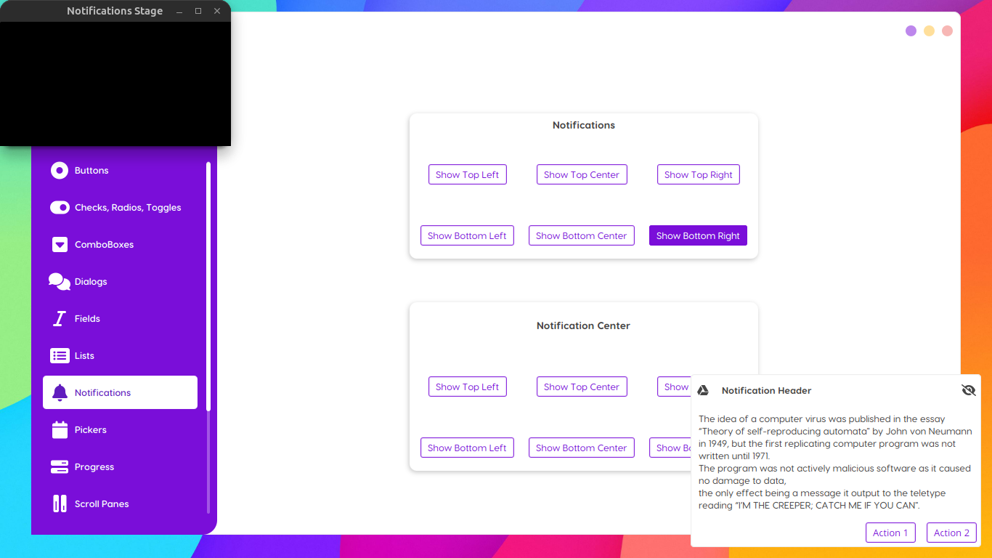Click the highlighted Show Bottom Right button

(698, 235)
